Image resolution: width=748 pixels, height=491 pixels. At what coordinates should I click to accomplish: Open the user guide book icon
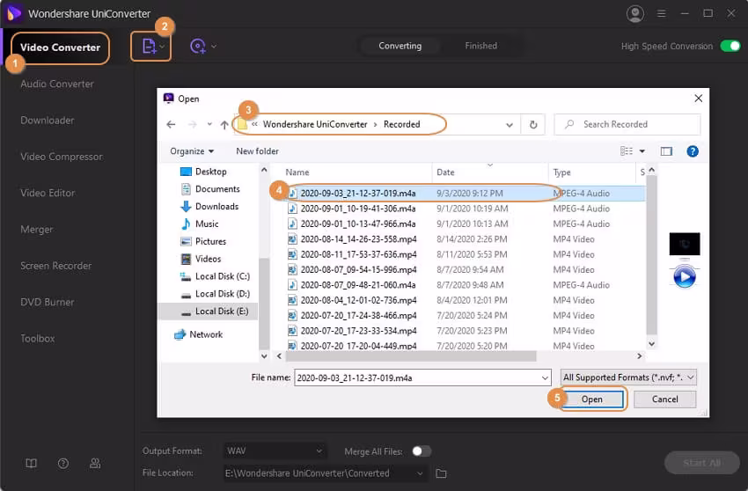(31, 464)
